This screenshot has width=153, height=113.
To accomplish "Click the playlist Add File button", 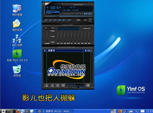I will pos(46,86).
